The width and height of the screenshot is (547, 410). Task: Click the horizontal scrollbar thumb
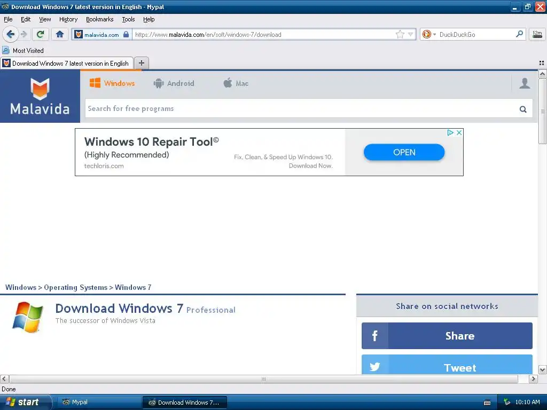pos(264,379)
